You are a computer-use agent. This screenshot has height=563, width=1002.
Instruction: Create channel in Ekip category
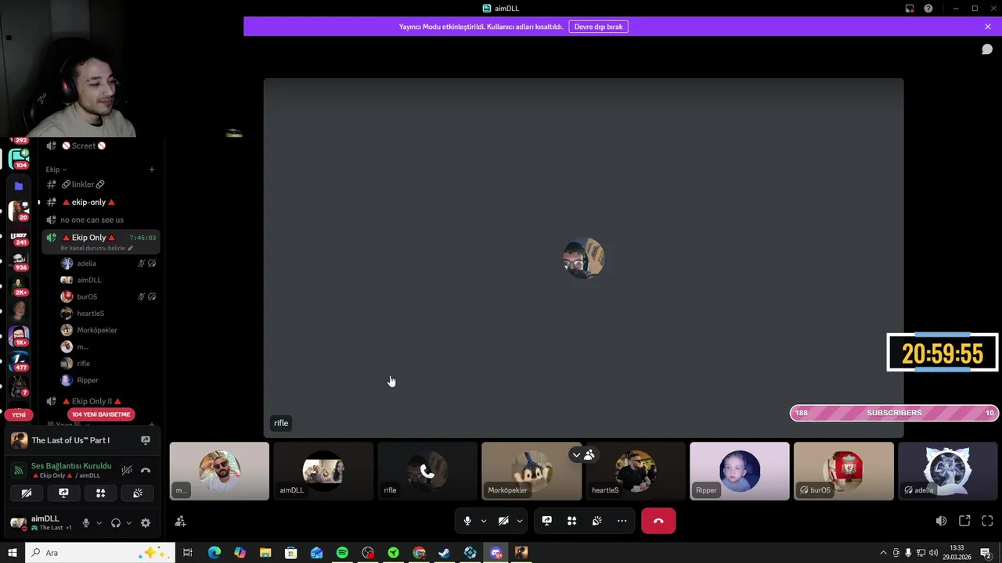tap(152, 170)
